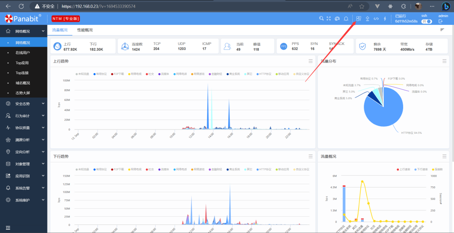
Task: Click the NTM [专业版] badge
Action: point(66,19)
